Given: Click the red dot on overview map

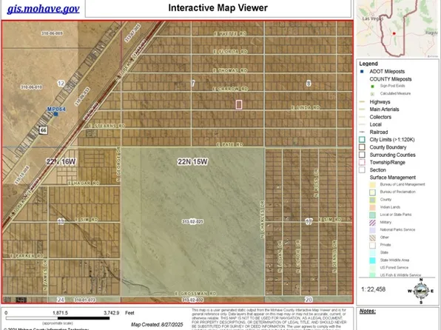Looking at the screenshot, I should (394, 33).
